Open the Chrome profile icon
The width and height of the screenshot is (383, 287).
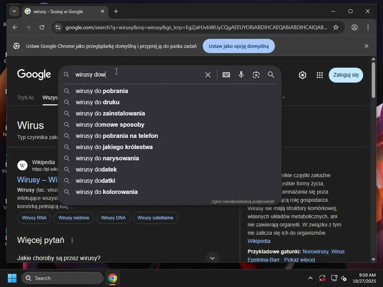[x=355, y=27]
